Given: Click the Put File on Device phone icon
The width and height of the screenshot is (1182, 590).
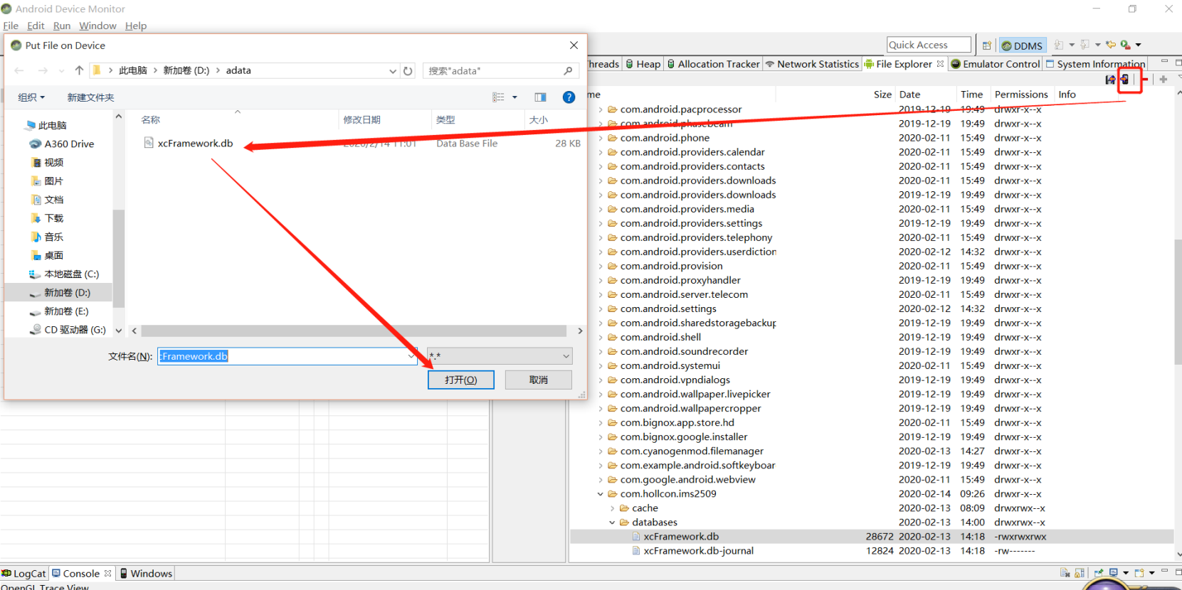Looking at the screenshot, I should (1125, 80).
